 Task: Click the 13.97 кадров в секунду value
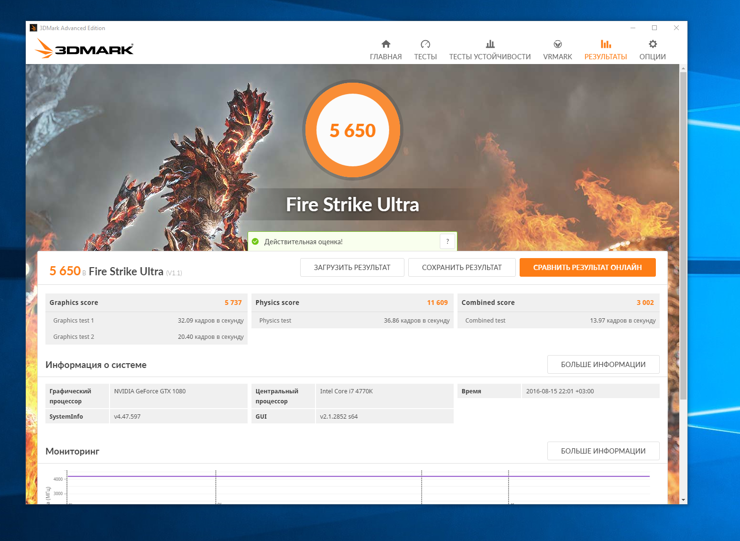click(623, 321)
